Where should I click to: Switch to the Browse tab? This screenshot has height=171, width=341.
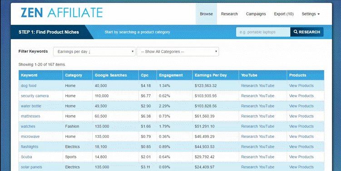[207, 14]
